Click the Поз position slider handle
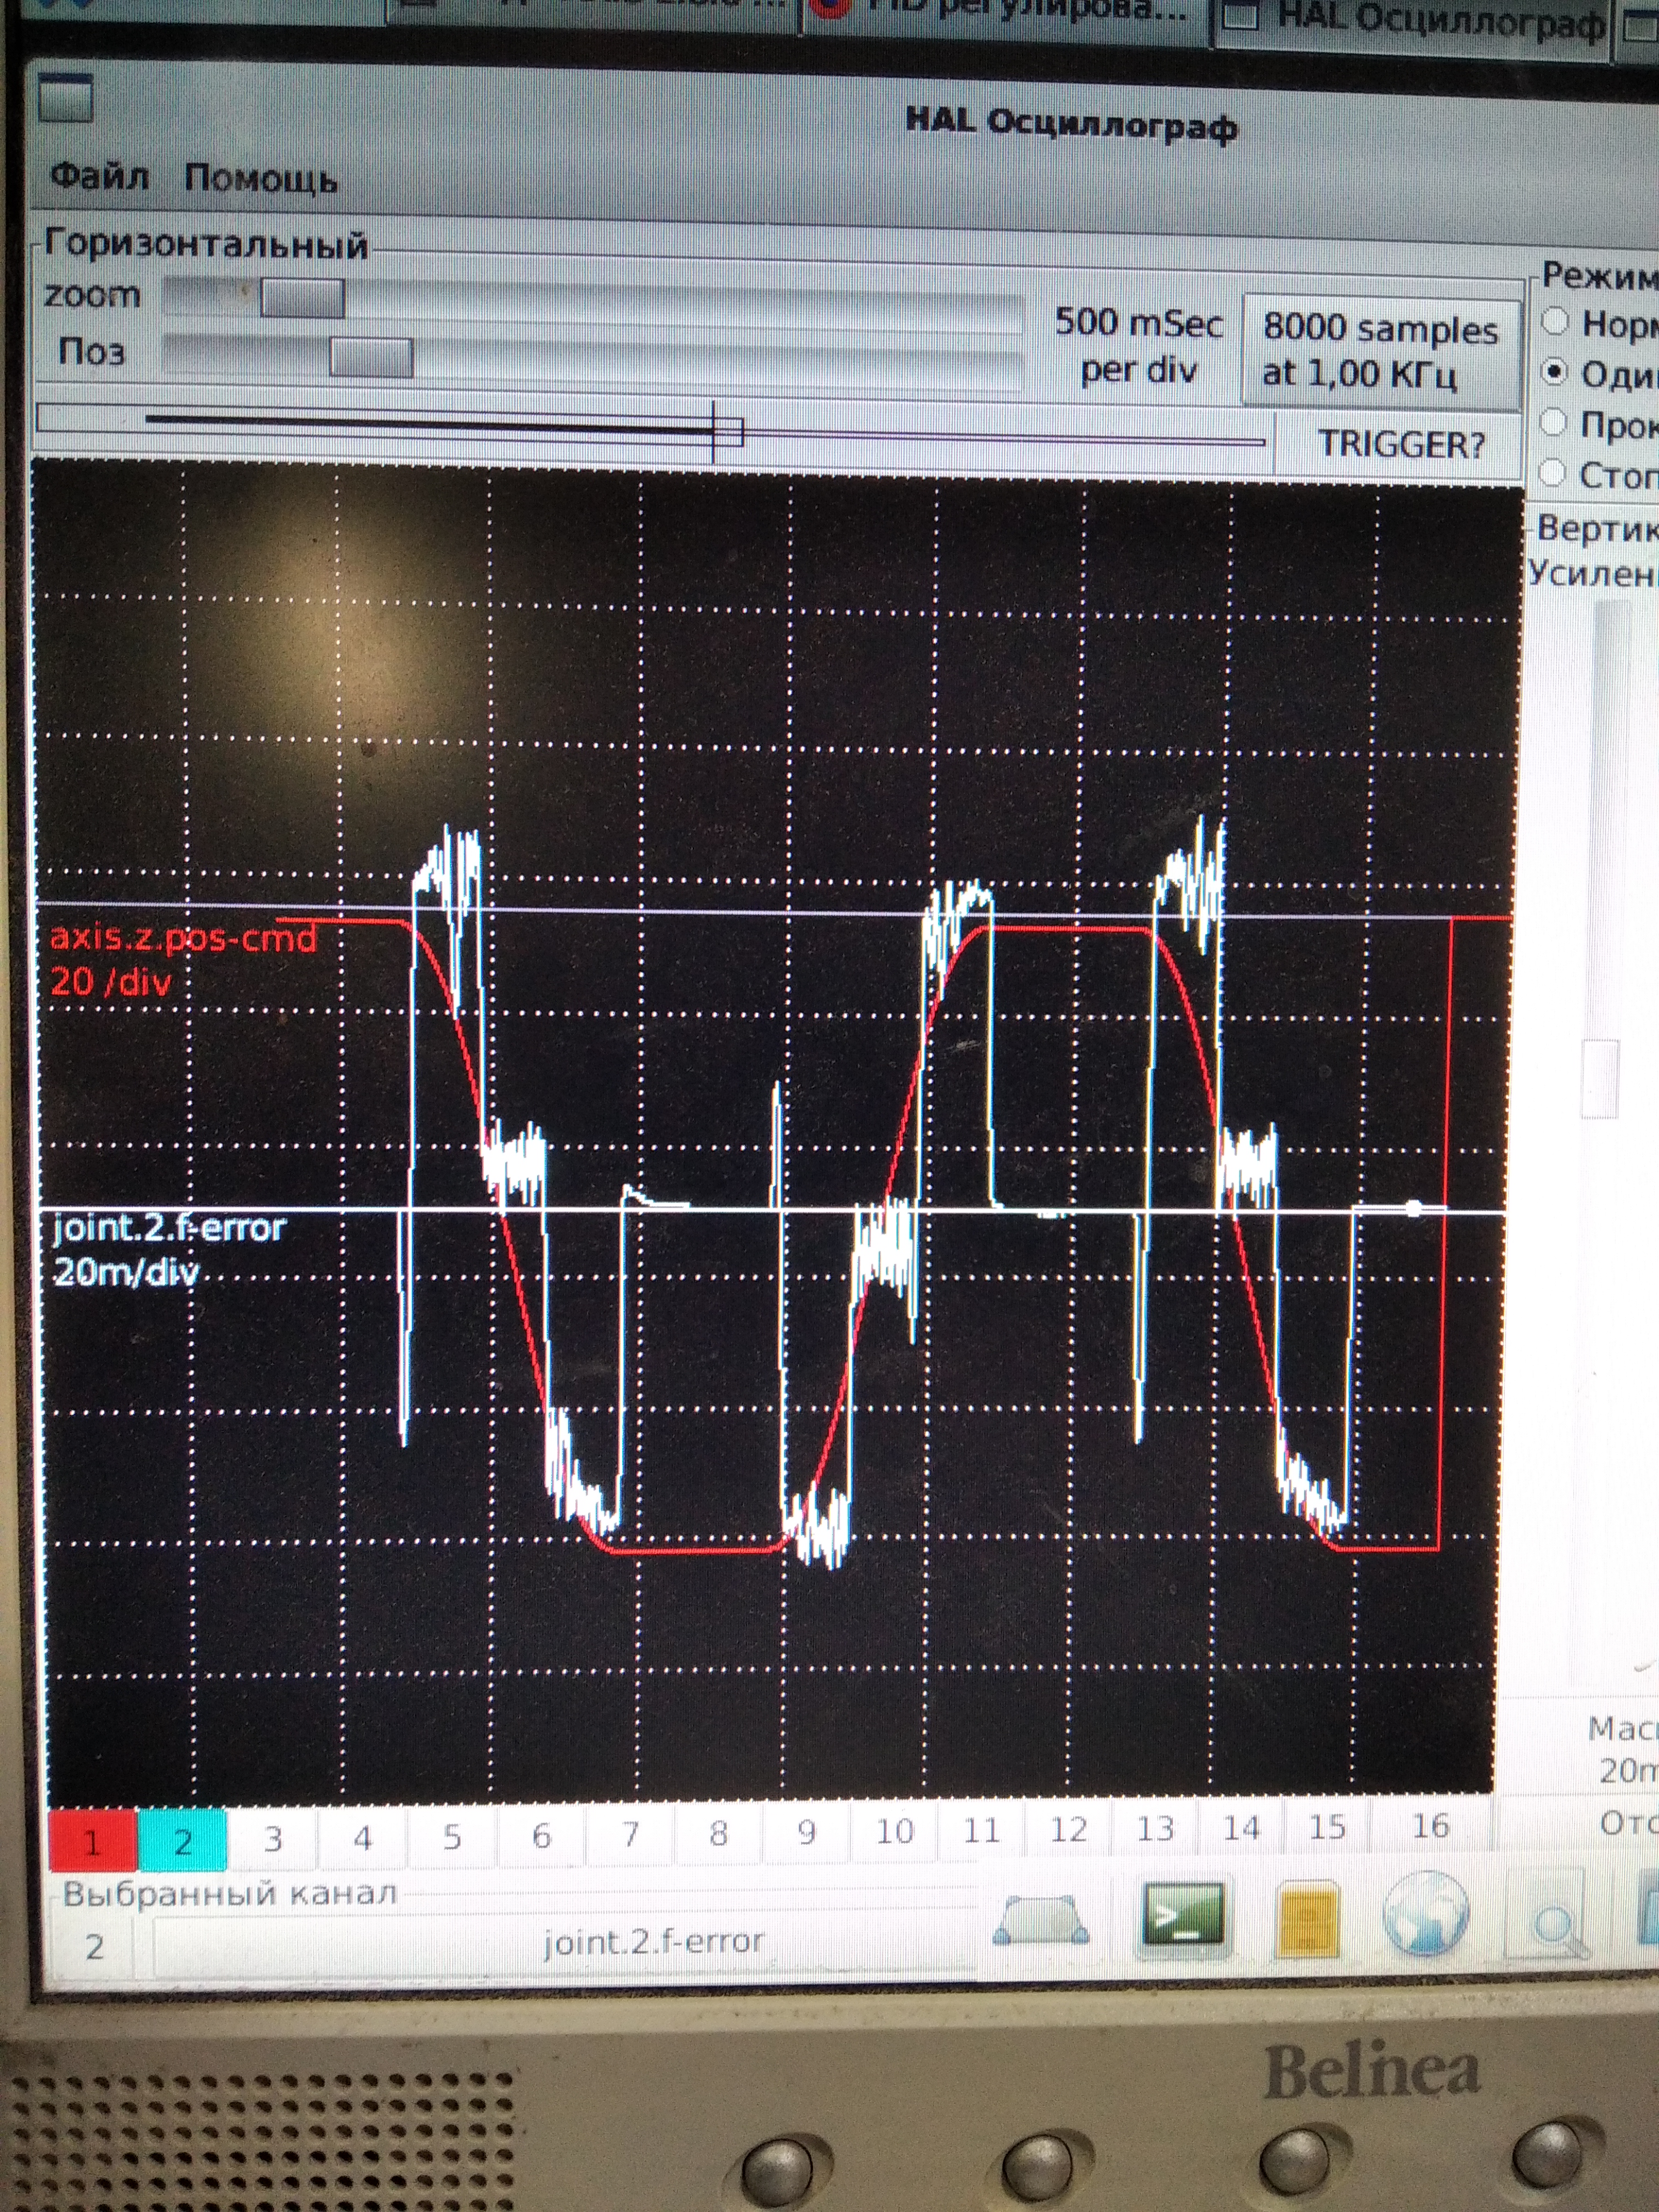This screenshot has height=2212, width=1659. pyautogui.click(x=371, y=357)
